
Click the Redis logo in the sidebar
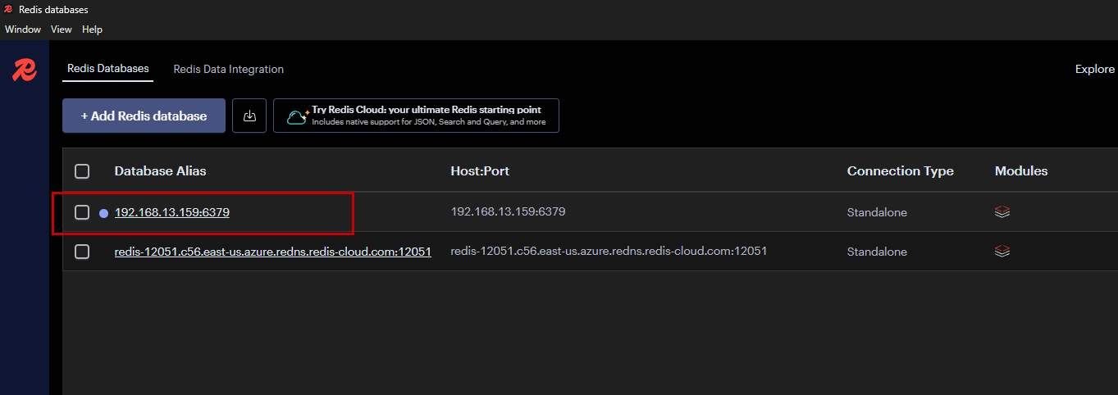[25, 70]
